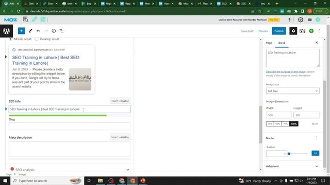
Task: Click the image Width field
Action: click(278, 115)
